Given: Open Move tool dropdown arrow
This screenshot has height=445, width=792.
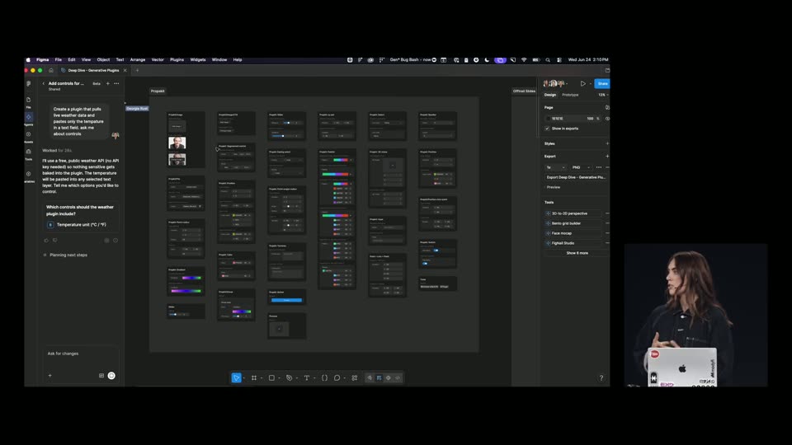Looking at the screenshot, I should [x=244, y=378].
